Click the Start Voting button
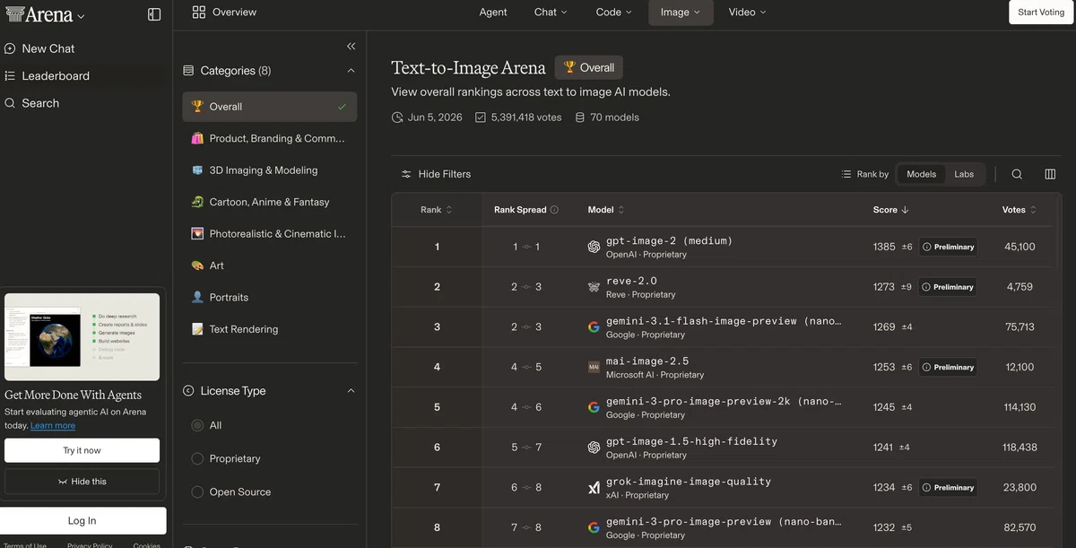Screen dimensions: 1076x548 [1040, 13]
